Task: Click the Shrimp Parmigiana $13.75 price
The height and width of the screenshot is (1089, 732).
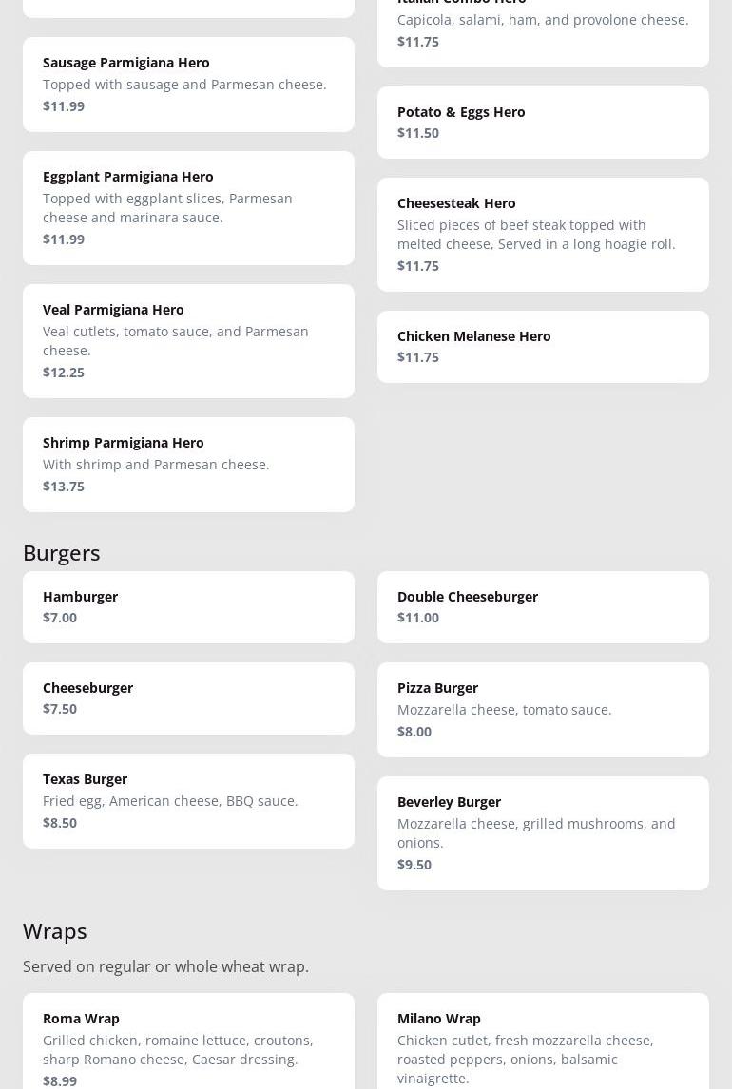Action: coord(63,487)
